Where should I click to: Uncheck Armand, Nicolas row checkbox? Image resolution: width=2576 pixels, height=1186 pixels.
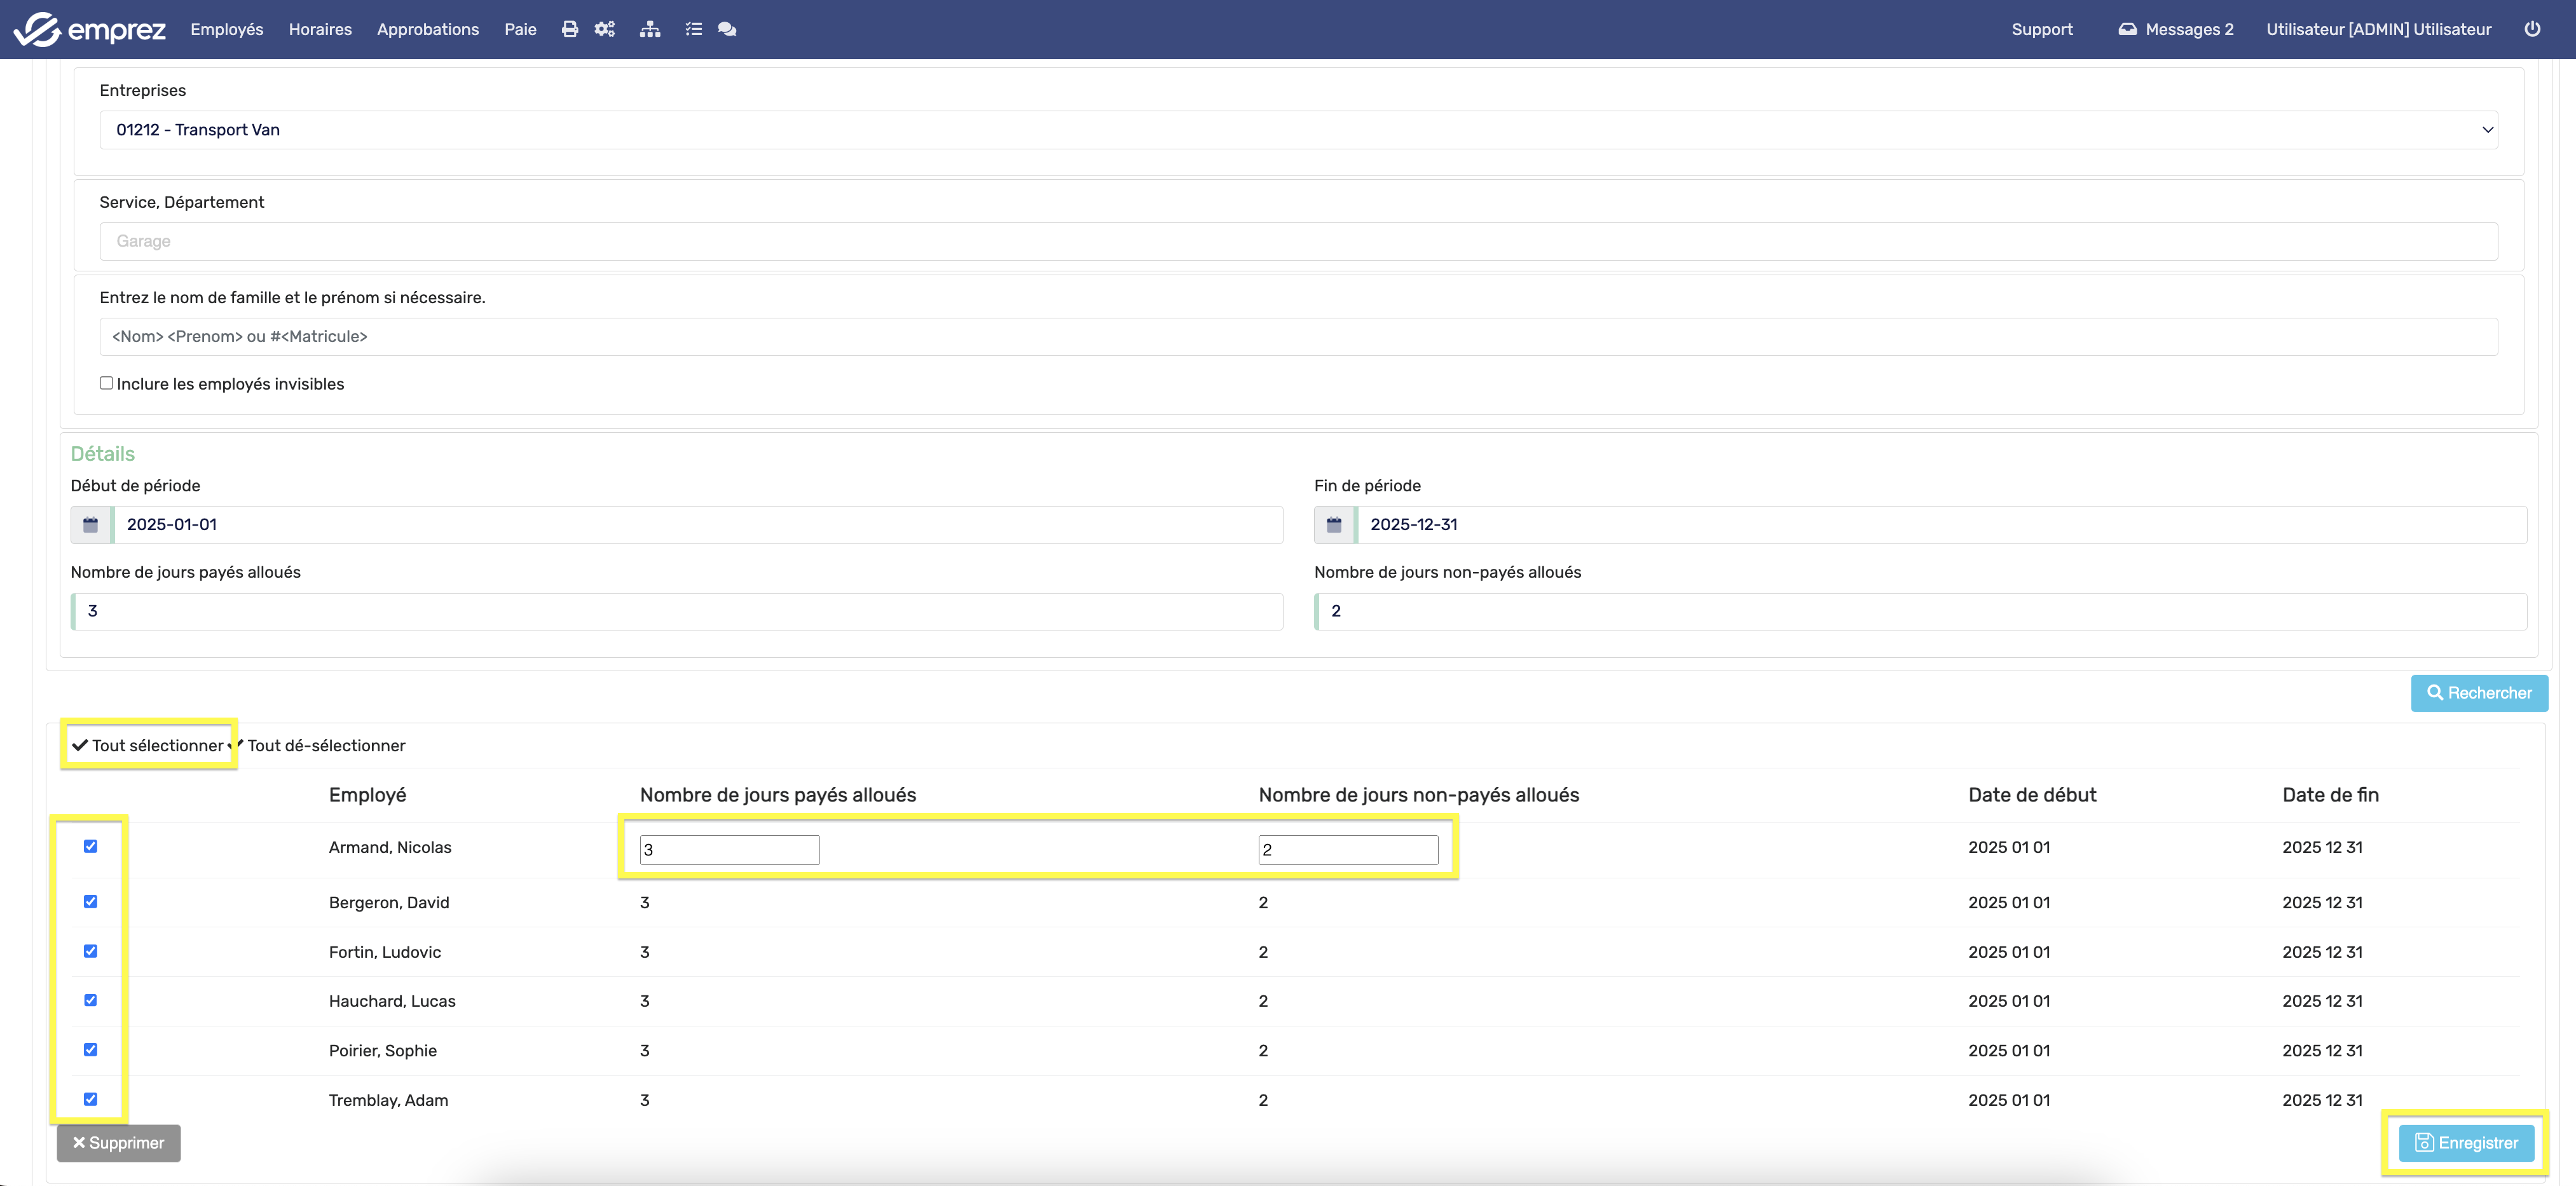[x=91, y=846]
